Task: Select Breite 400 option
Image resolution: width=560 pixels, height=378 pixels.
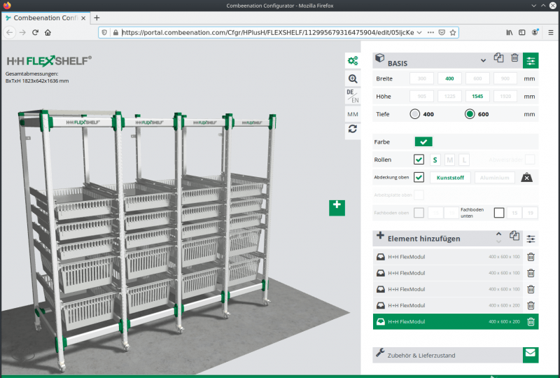Action: tap(449, 78)
